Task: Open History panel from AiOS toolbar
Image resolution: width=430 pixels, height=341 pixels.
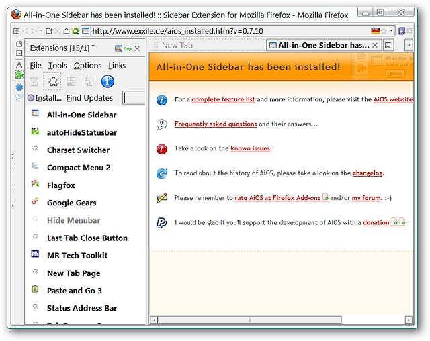Action: (x=19, y=53)
